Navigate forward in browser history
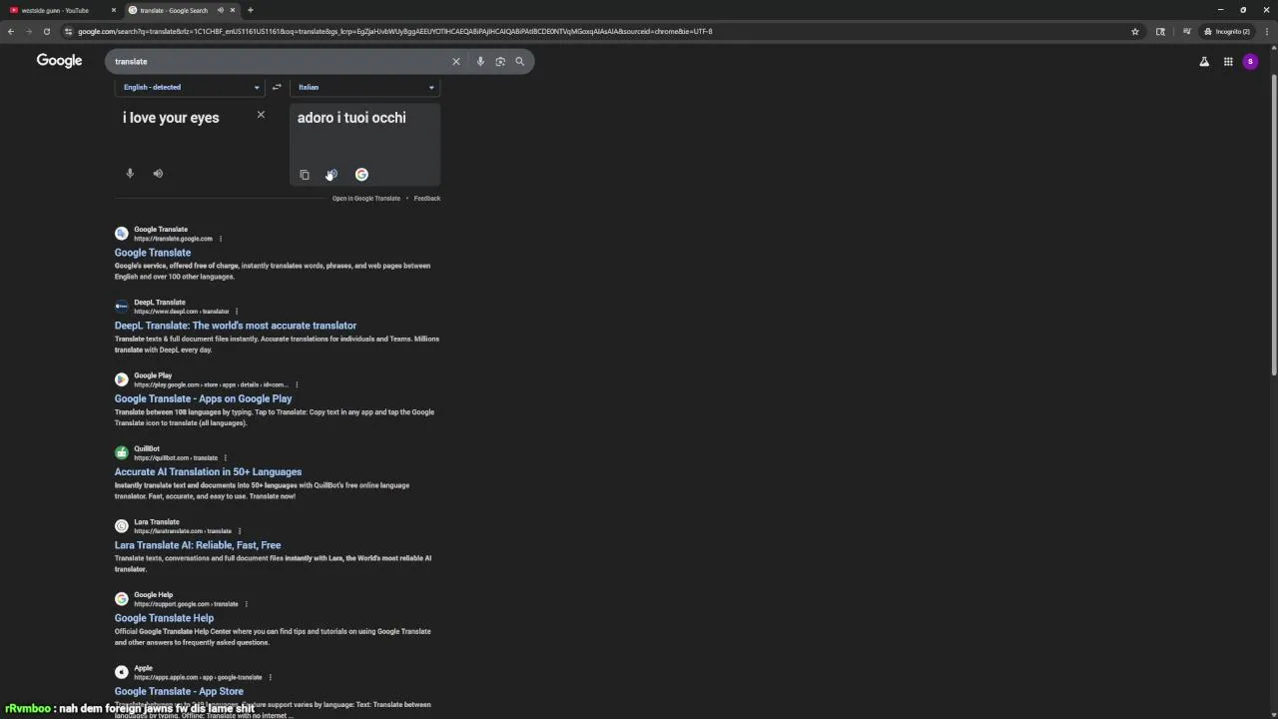 28,31
